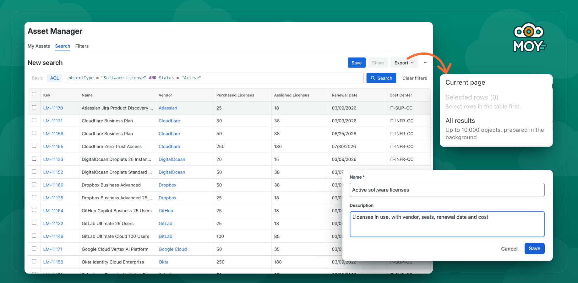Screen dimensions: 578x283
Task: Click the Description text area
Action: click(x=447, y=224)
